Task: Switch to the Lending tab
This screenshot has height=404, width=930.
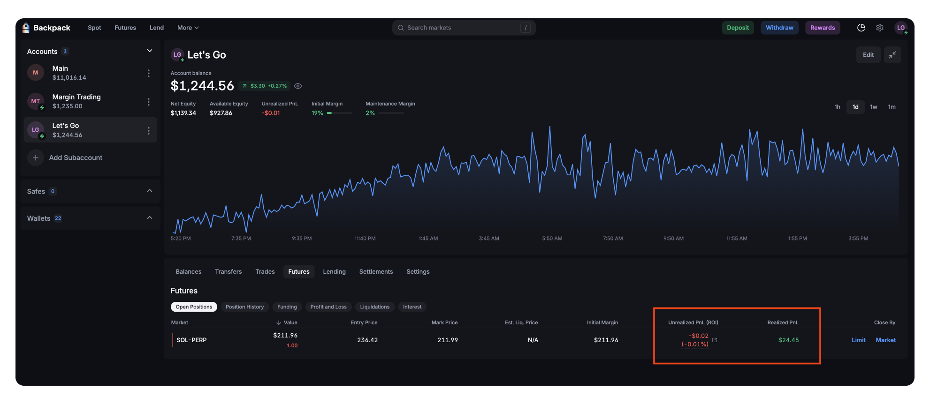Action: [335, 272]
